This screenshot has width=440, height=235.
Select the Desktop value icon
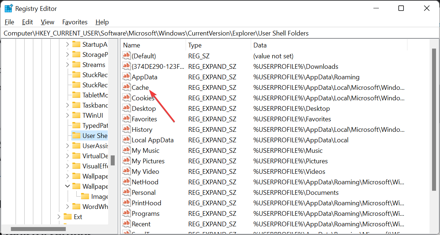coord(126,108)
